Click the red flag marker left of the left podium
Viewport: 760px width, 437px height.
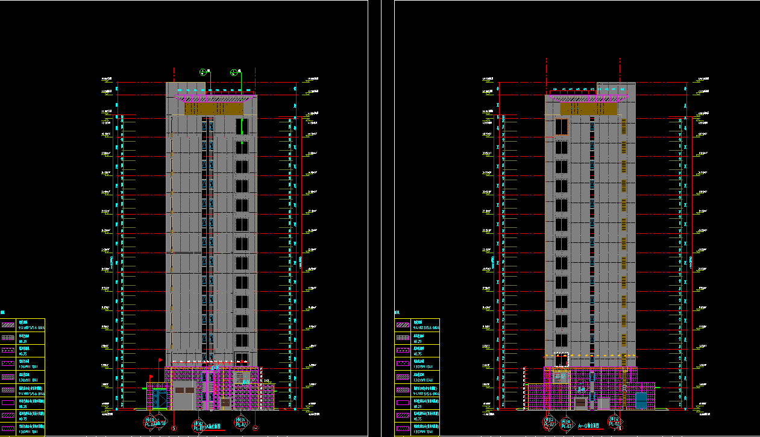160,360
